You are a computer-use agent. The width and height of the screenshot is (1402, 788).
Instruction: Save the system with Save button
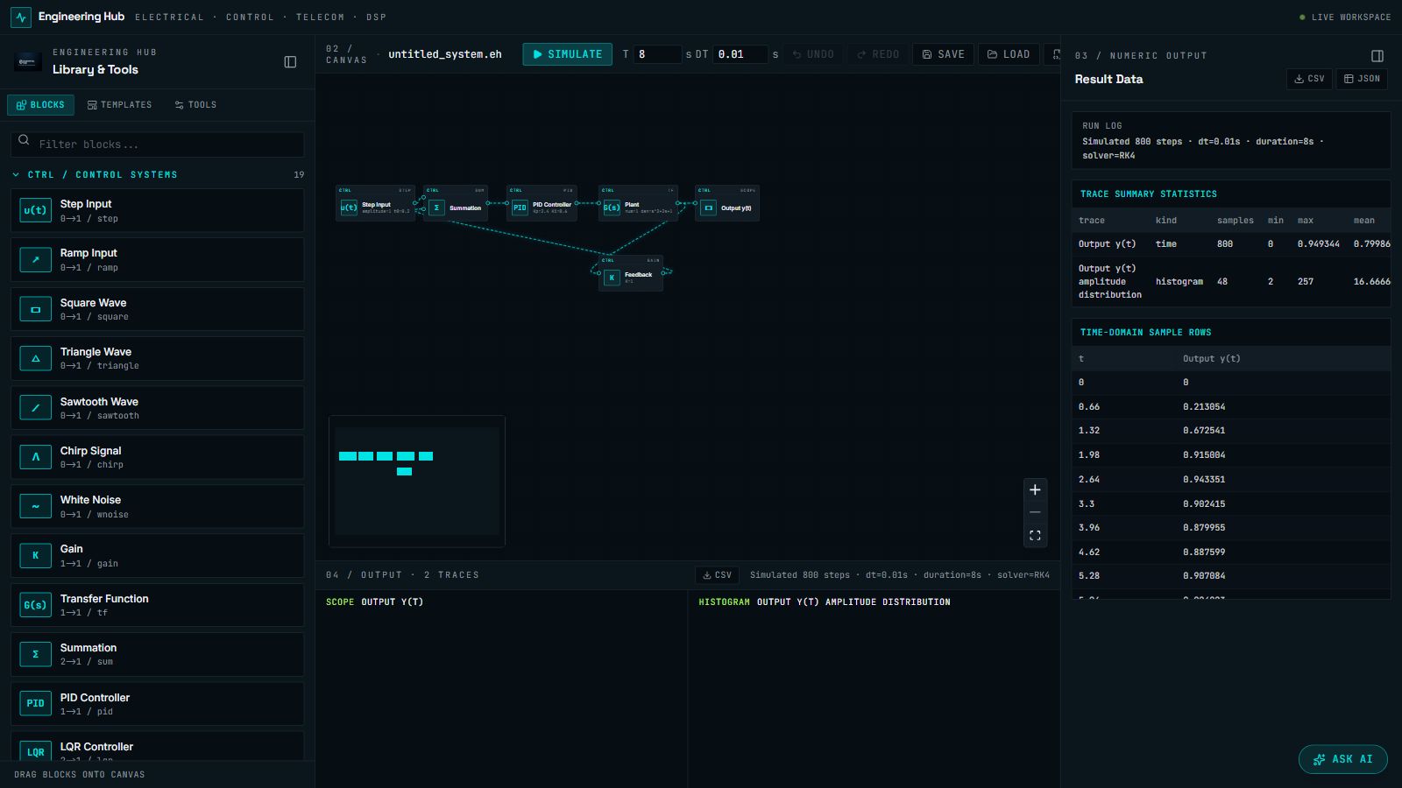coord(943,54)
